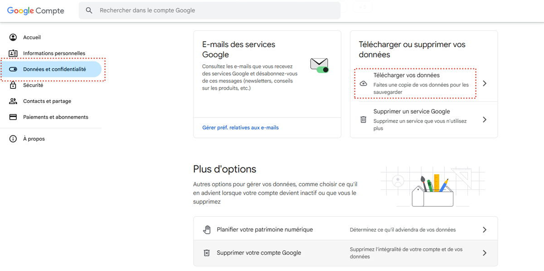Expand Supprimer un service Google chevron
Viewport: 544px width, 271px height.
coord(485,120)
